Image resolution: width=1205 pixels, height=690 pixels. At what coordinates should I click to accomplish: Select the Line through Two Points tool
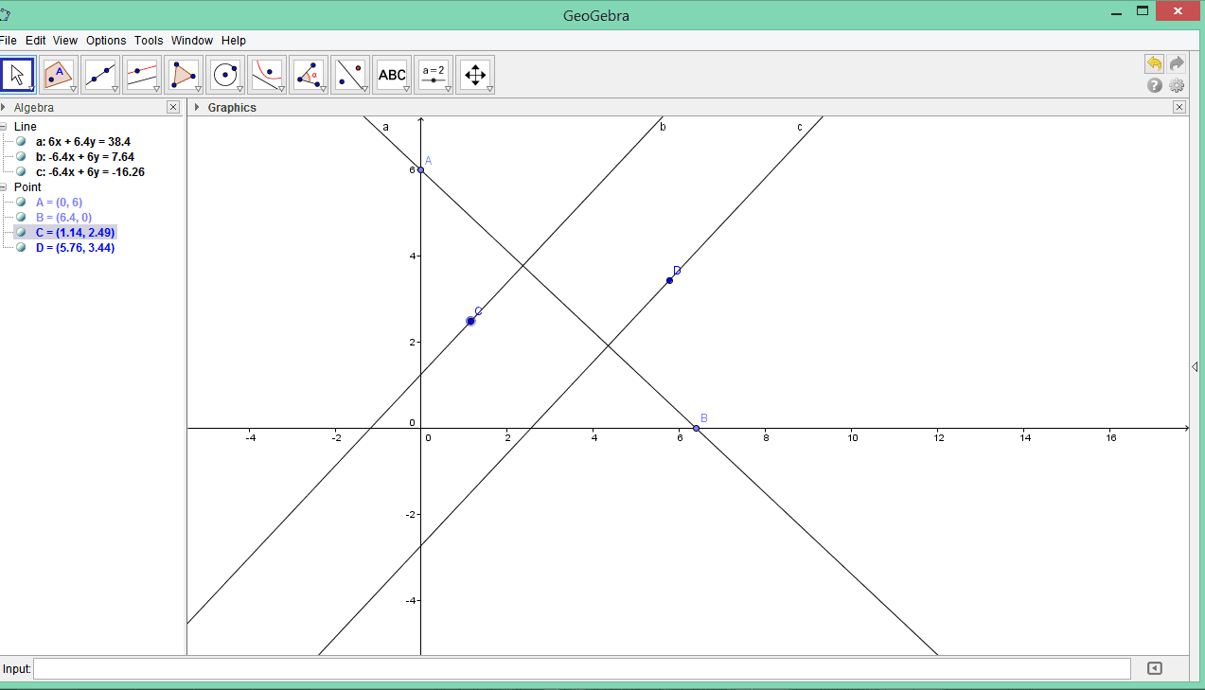tap(101, 75)
